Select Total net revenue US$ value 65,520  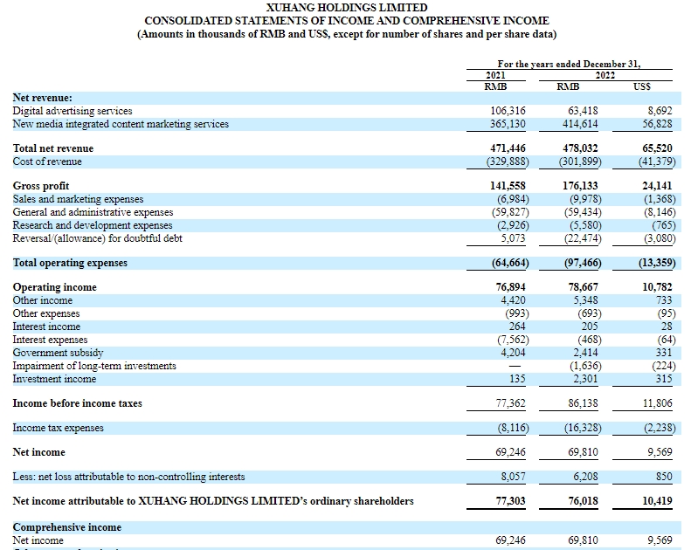tap(657, 148)
